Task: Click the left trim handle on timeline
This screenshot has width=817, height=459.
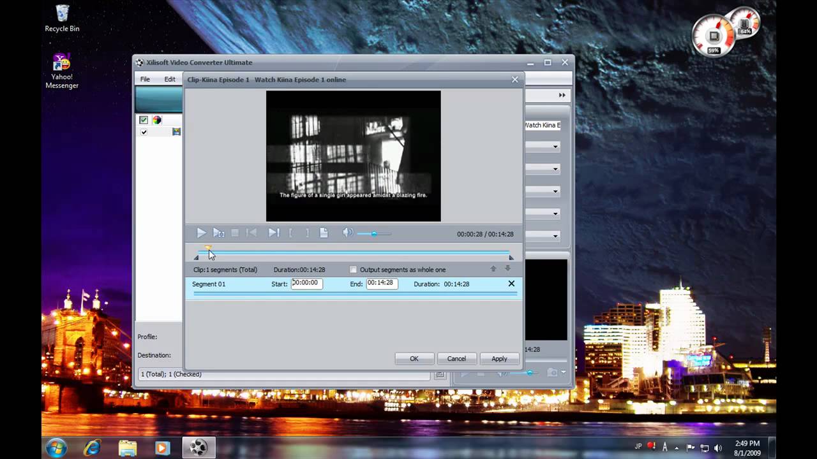Action: point(197,258)
